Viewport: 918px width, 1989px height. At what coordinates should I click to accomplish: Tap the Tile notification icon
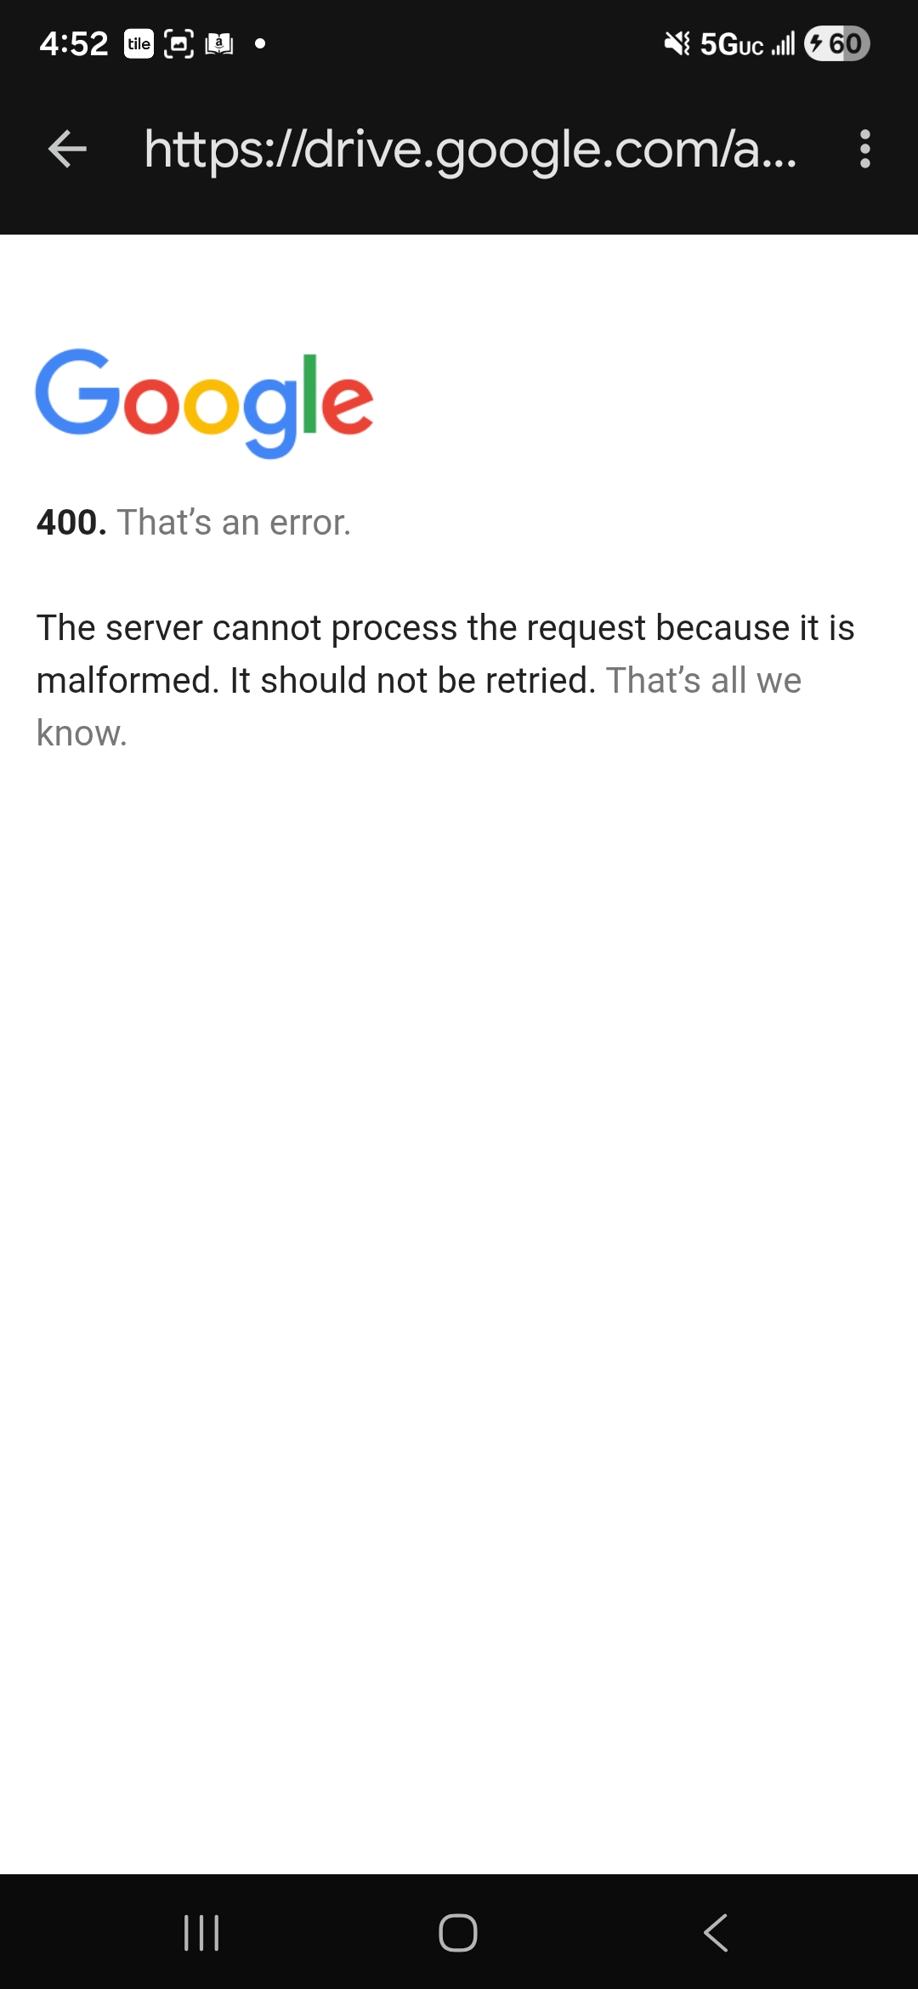[139, 43]
